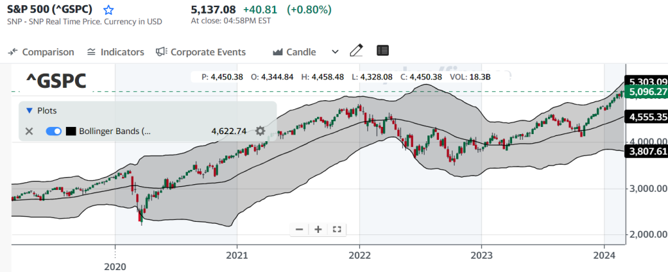Click the ^GSPC chart symbol label
This screenshot has width=668, height=272.
[56, 81]
